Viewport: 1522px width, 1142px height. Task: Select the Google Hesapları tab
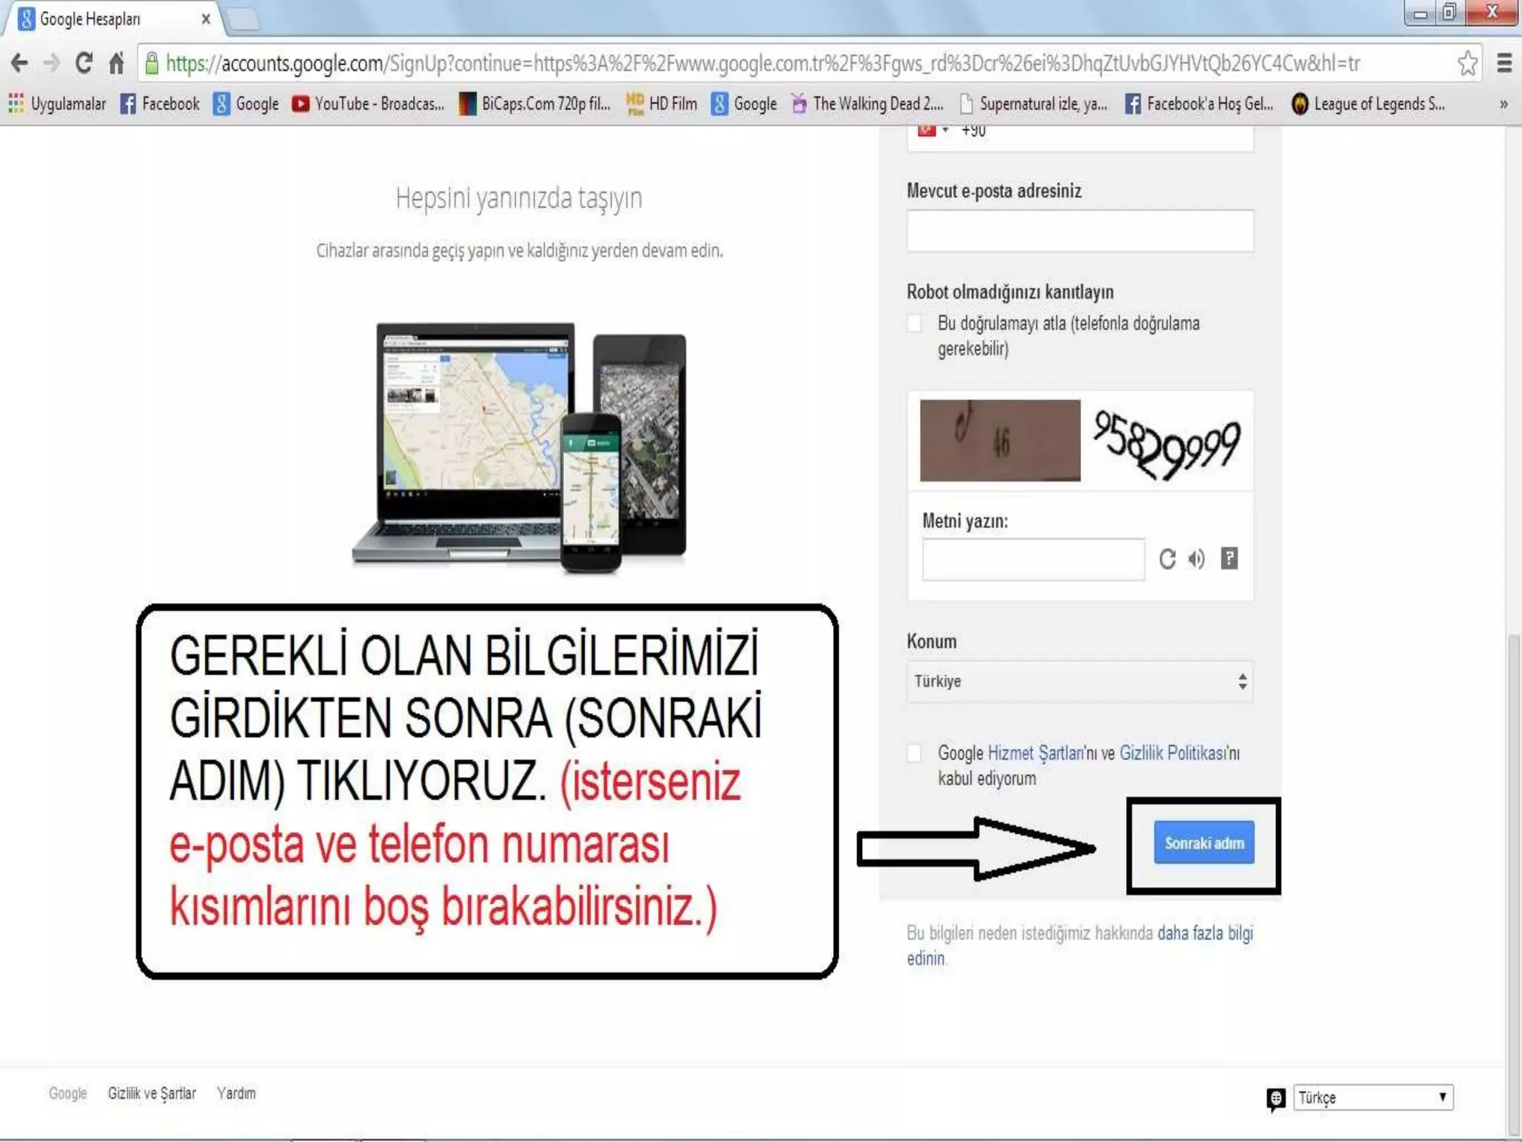[111, 19]
